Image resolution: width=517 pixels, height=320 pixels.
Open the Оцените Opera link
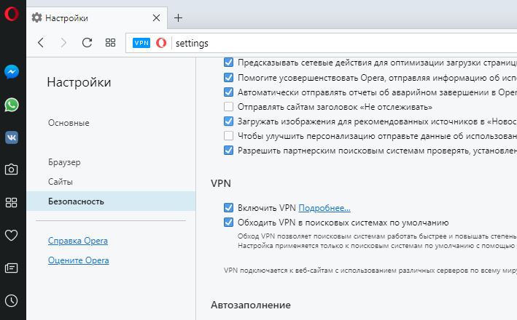[x=79, y=260]
